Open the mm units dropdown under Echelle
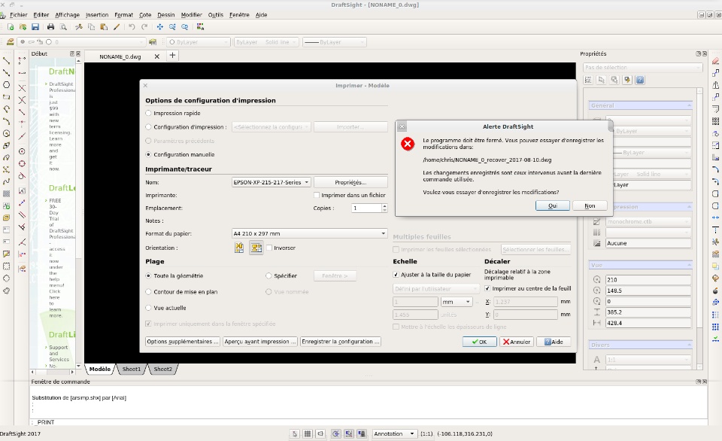 pos(457,302)
